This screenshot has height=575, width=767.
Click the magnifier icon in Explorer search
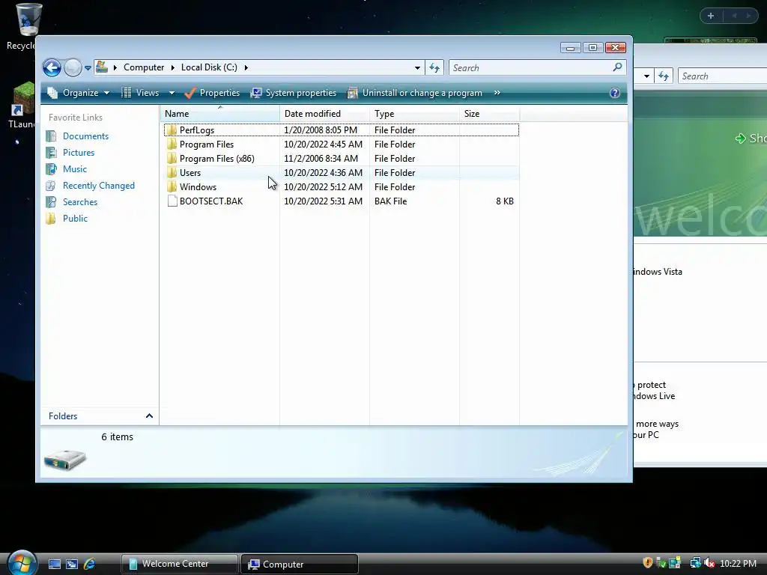(617, 67)
